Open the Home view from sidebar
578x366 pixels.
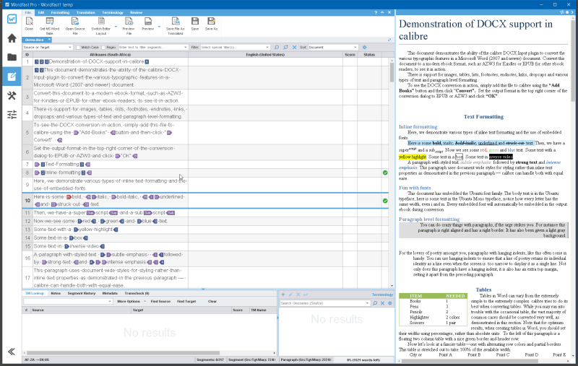[12, 38]
